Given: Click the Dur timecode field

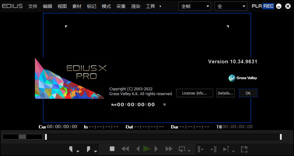Looking at the screenshot, I should click(190, 127).
